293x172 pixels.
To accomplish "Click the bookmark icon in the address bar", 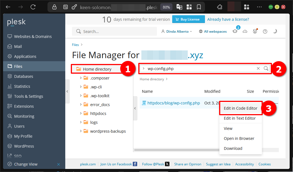I will tap(199, 7).
